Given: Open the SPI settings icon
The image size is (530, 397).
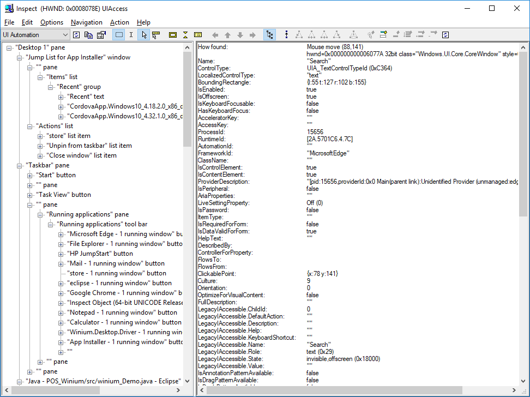Looking at the screenshot, I should (x=101, y=34).
